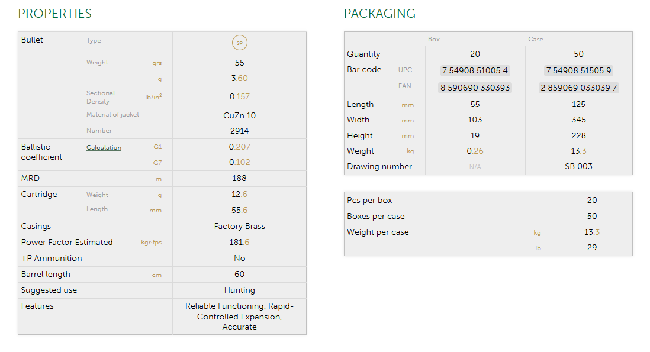This screenshot has width=650, height=352.
Task: Click the Box column header
Action: pos(434,40)
